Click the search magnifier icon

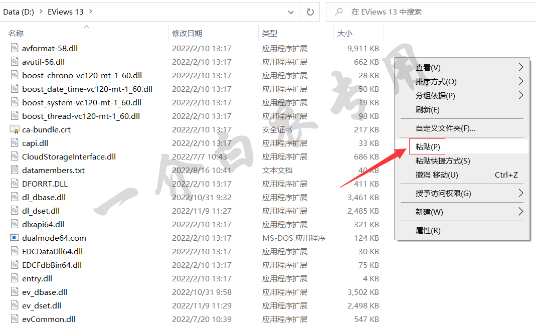[339, 12]
